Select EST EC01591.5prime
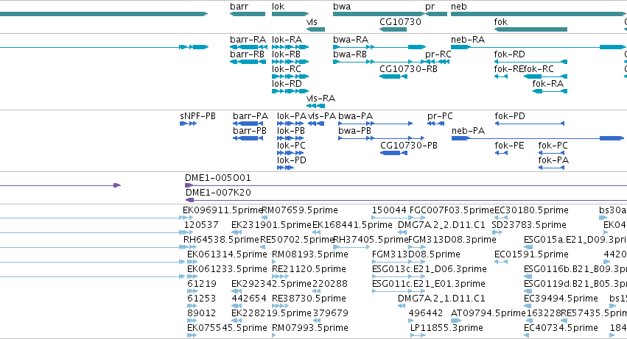The image size is (627, 339). point(531,254)
